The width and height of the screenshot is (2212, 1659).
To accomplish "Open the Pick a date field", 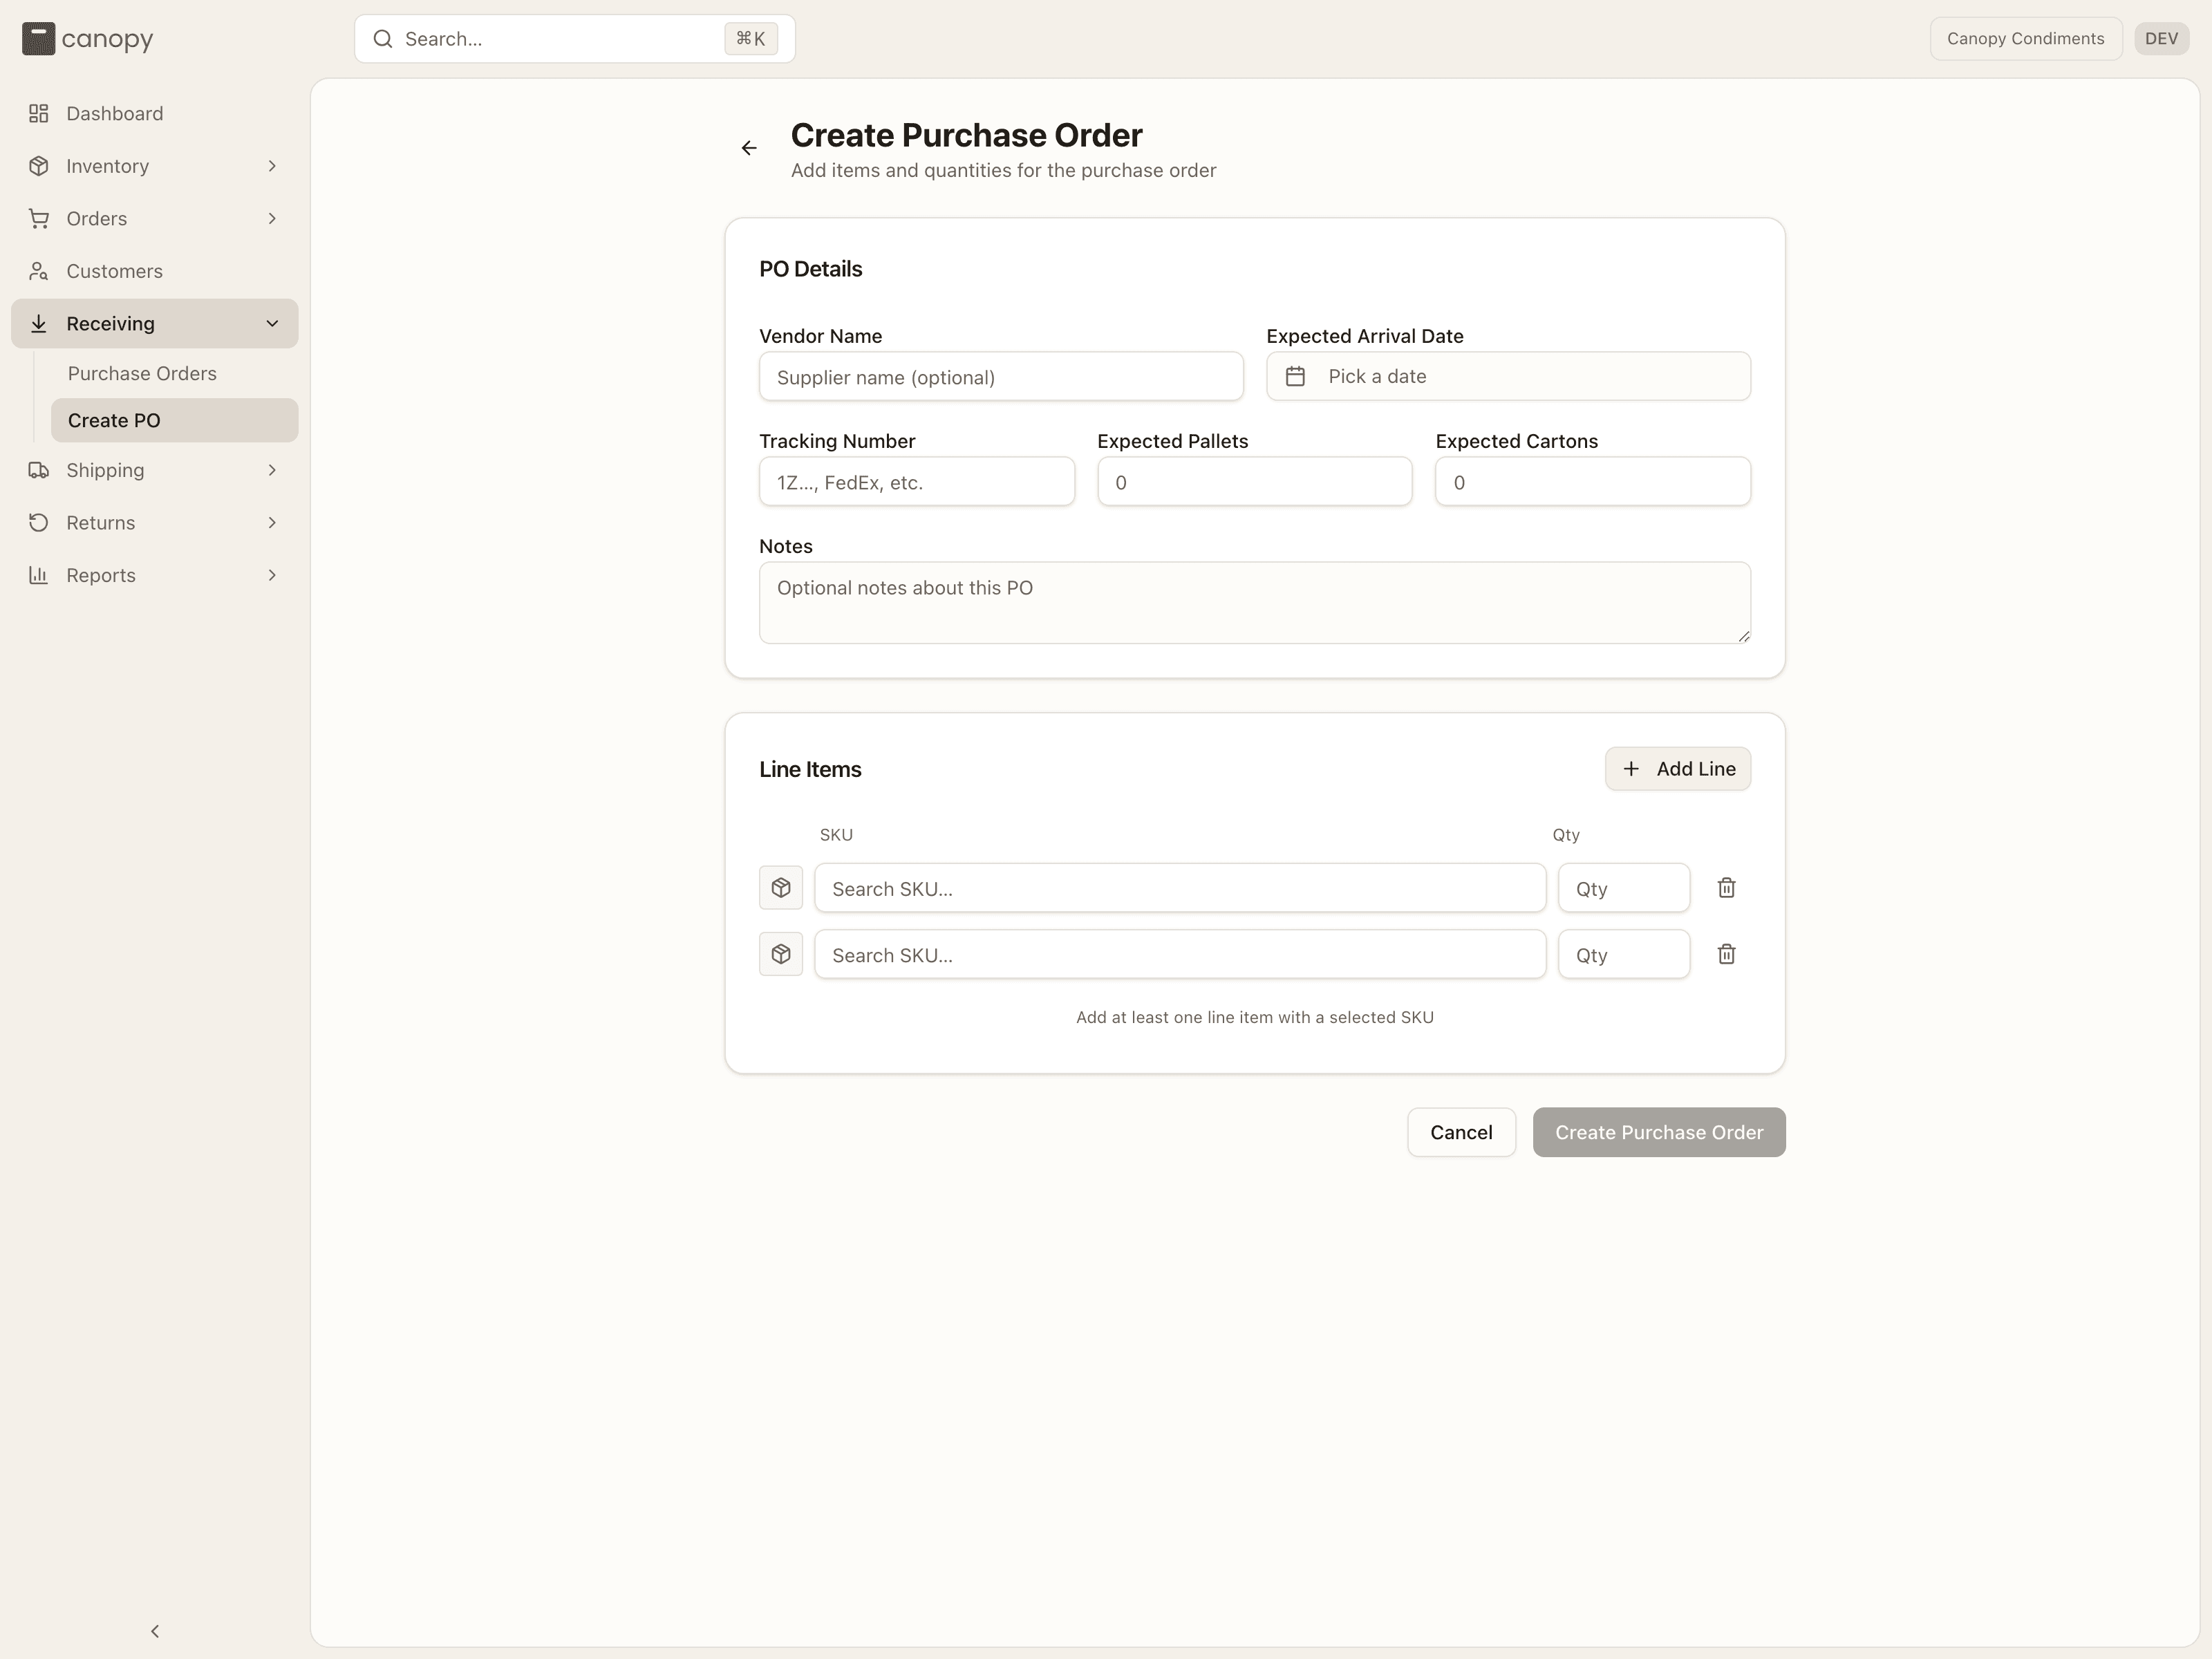I will click(1508, 377).
